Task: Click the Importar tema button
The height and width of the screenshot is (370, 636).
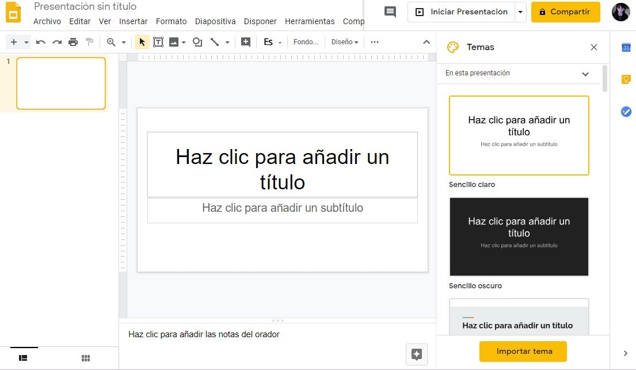Action: [524, 351]
